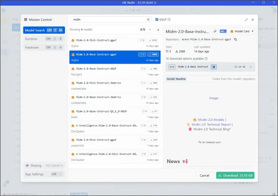Open Sharing sign-in section
This screenshot has width=278, height=196.
coord(44,165)
